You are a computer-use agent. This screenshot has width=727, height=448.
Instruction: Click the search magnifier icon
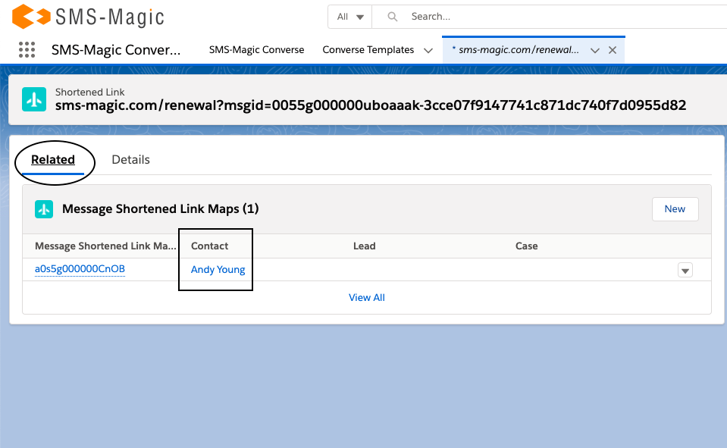click(392, 17)
